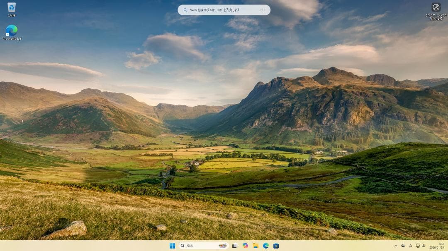Viewport: 448px width, 251px height.
Task: Click the Windows Start button
Action: 173,245
